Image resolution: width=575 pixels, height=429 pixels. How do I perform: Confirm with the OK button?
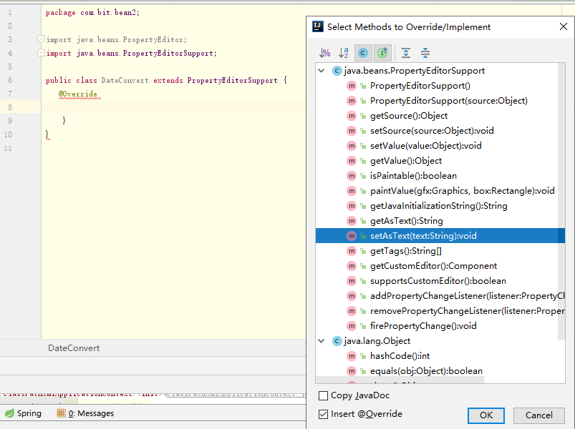pyautogui.click(x=486, y=415)
